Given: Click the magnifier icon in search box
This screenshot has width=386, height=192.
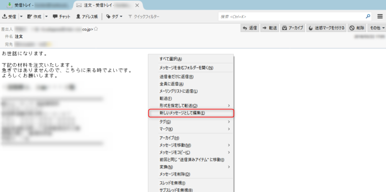Looking at the screenshot, I should coord(368,17).
